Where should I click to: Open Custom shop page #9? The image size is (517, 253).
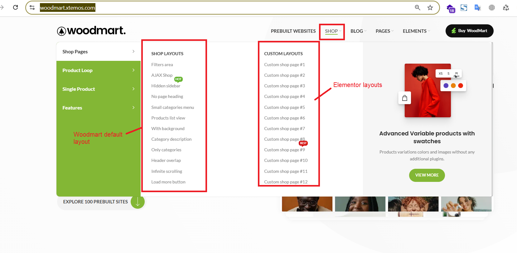pos(284,150)
